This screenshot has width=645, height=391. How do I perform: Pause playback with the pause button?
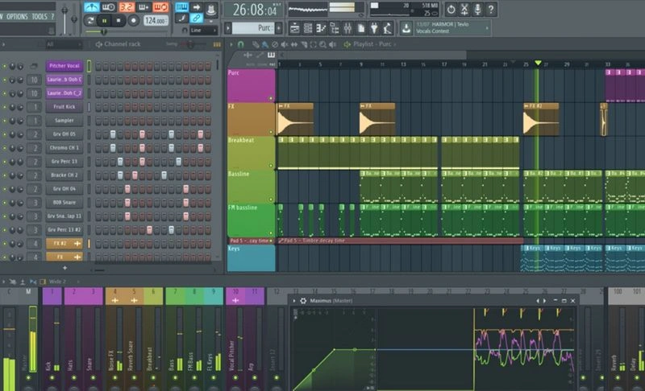click(x=104, y=20)
